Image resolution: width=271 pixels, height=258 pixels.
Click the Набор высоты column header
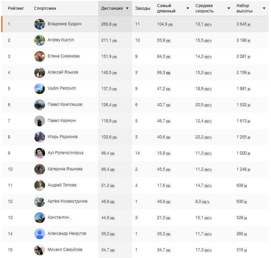(x=244, y=8)
